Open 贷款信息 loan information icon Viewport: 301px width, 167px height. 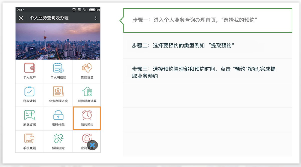coord(87,68)
